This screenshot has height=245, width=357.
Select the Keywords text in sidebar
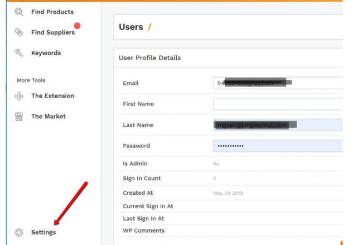click(x=46, y=53)
